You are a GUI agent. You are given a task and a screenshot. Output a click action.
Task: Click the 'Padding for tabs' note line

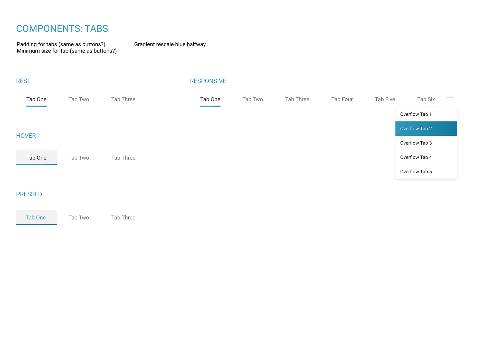(x=61, y=44)
